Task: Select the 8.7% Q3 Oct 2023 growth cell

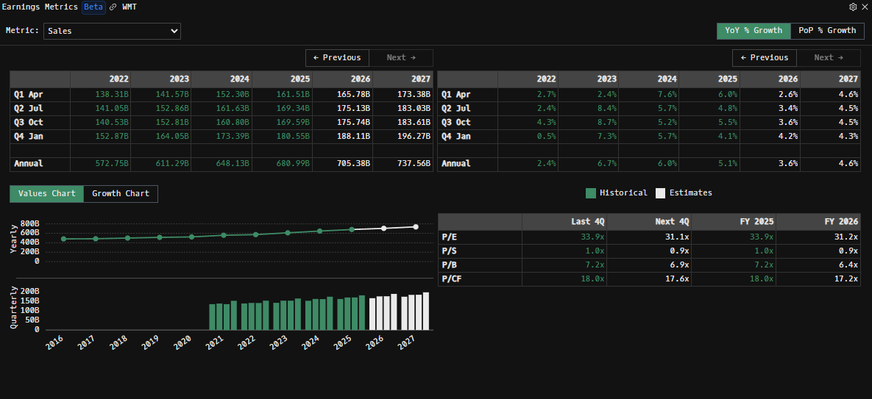Action: [x=589, y=122]
